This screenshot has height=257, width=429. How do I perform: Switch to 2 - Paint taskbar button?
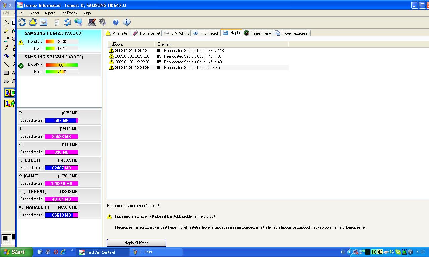157,252
